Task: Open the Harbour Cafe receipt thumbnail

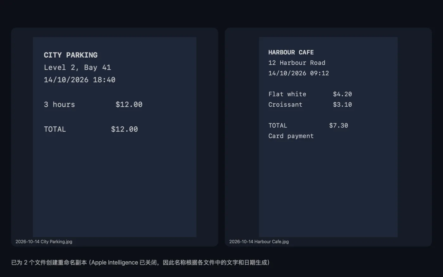Action: (328, 137)
